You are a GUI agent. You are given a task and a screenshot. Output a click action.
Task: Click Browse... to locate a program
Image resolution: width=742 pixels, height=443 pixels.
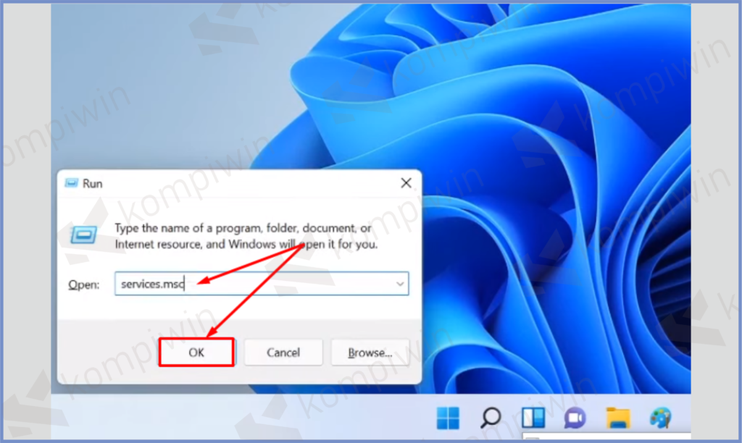pyautogui.click(x=370, y=353)
